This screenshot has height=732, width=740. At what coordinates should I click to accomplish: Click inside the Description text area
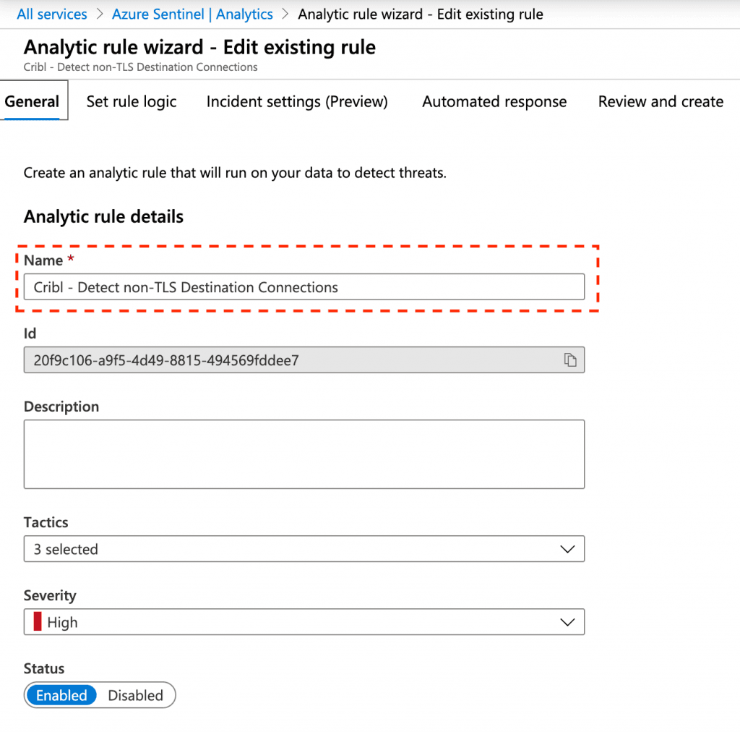point(304,454)
